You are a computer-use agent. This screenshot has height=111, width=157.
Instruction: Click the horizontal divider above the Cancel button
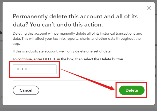(79, 80)
